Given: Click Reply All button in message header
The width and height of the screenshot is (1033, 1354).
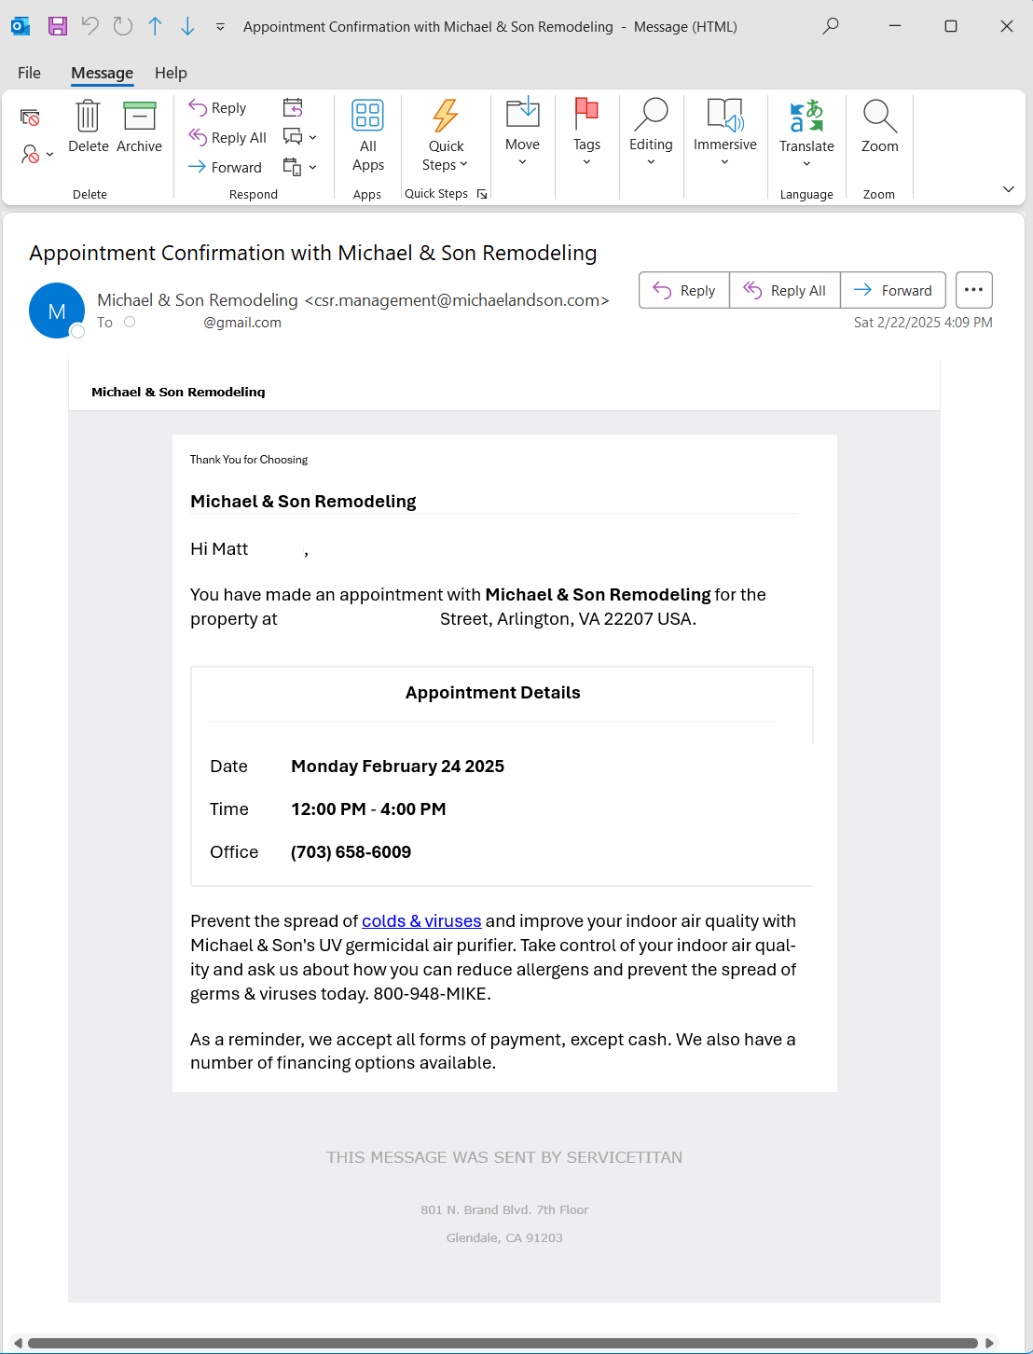Looking at the screenshot, I should 785,290.
